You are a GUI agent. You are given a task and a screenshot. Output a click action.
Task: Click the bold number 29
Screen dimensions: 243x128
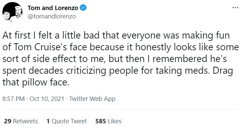(8, 121)
